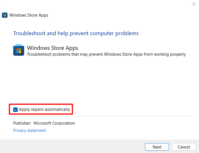Click the small Store icon in title bar
199x153 pixels.
[5, 15]
